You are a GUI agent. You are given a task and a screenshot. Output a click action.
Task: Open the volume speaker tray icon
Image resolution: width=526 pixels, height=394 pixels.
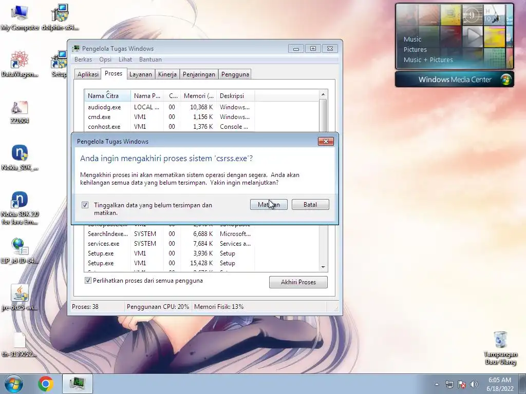click(x=474, y=384)
